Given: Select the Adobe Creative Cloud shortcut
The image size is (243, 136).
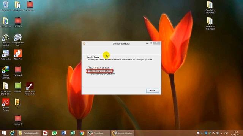Looking at the screenshot, I should 6,105.
